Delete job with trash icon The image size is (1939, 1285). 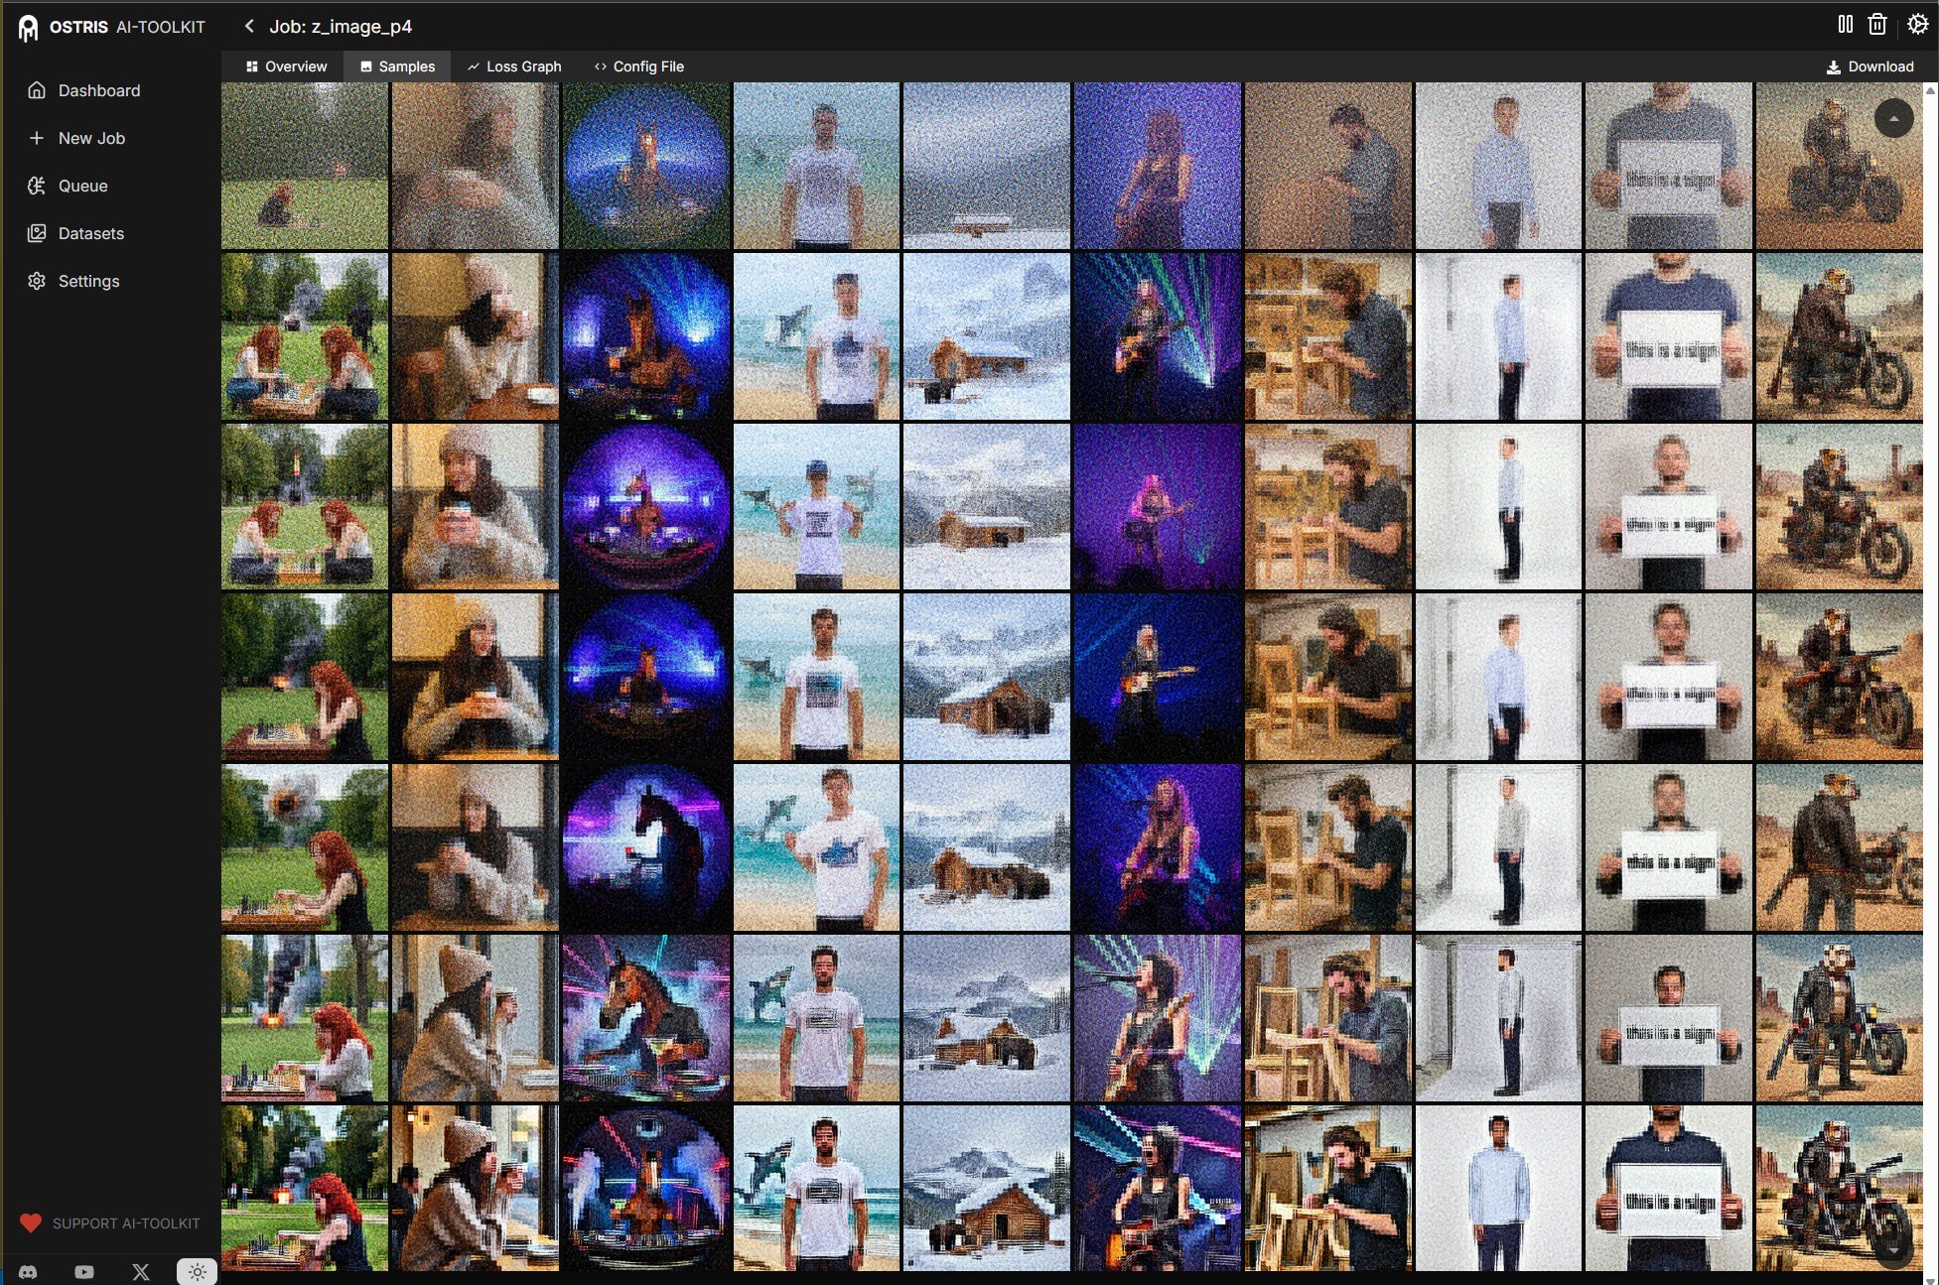pos(1876,25)
